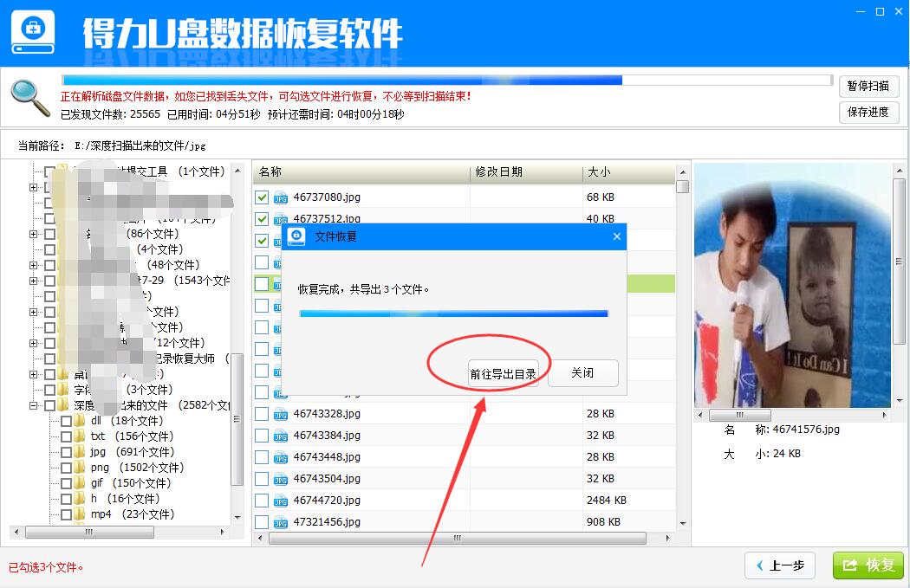
Task: Click the app logo in the title bar
Action: [x=33, y=32]
